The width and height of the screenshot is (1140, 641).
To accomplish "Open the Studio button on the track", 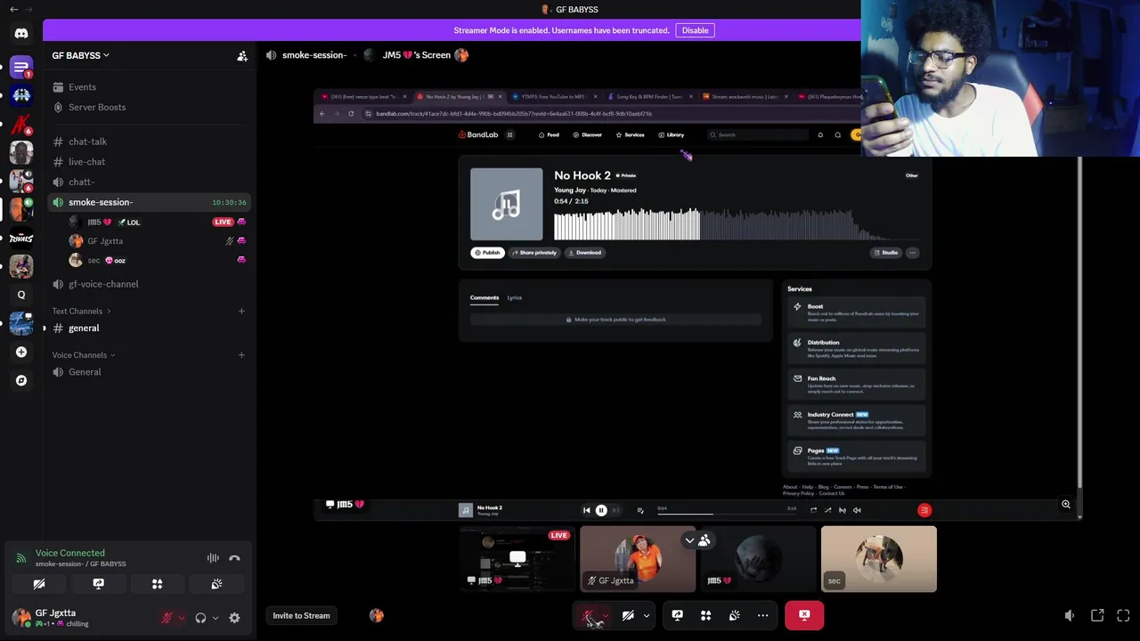I will [x=885, y=253].
